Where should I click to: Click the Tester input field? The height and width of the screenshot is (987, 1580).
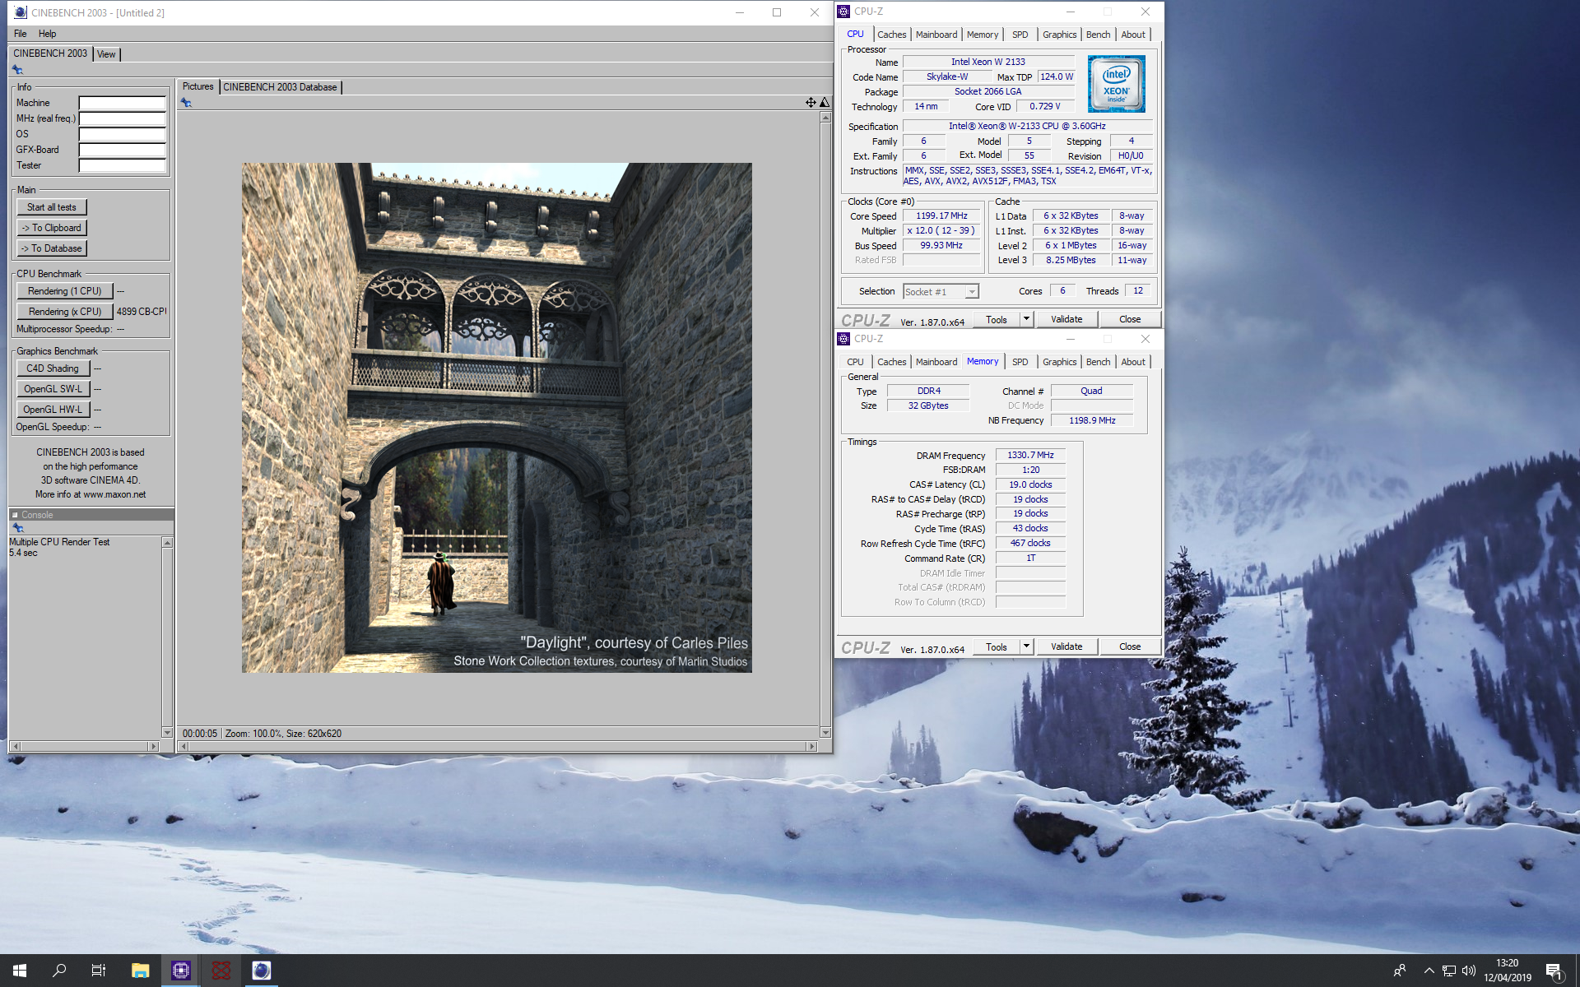(x=122, y=165)
